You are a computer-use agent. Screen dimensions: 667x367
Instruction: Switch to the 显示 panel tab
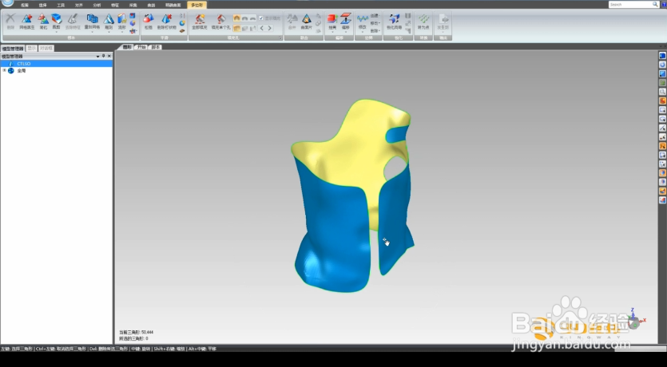[x=32, y=49]
